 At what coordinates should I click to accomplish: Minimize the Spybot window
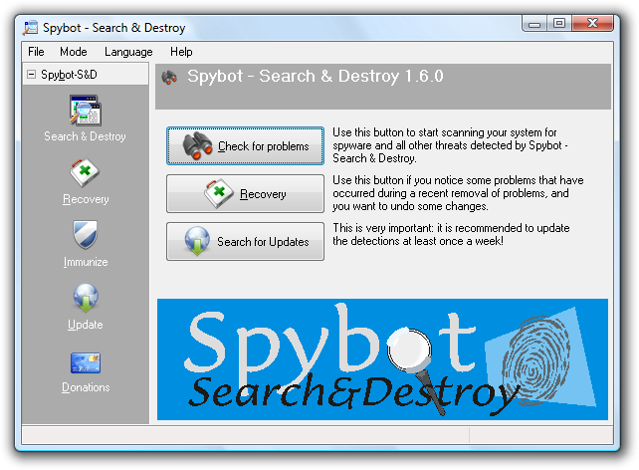point(534,24)
